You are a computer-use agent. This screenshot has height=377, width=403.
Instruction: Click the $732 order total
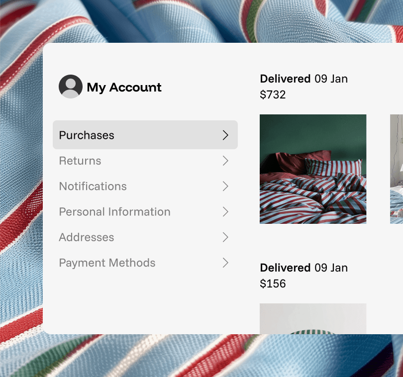pos(273,94)
